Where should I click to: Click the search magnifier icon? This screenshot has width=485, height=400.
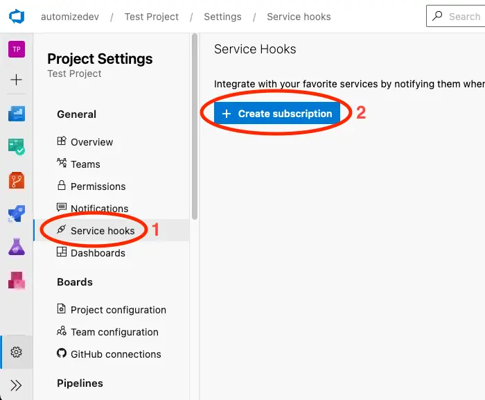[x=437, y=16]
